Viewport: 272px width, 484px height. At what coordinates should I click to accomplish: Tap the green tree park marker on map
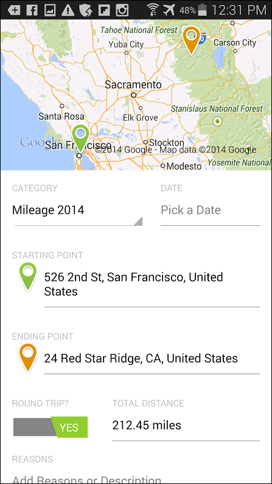217,121
